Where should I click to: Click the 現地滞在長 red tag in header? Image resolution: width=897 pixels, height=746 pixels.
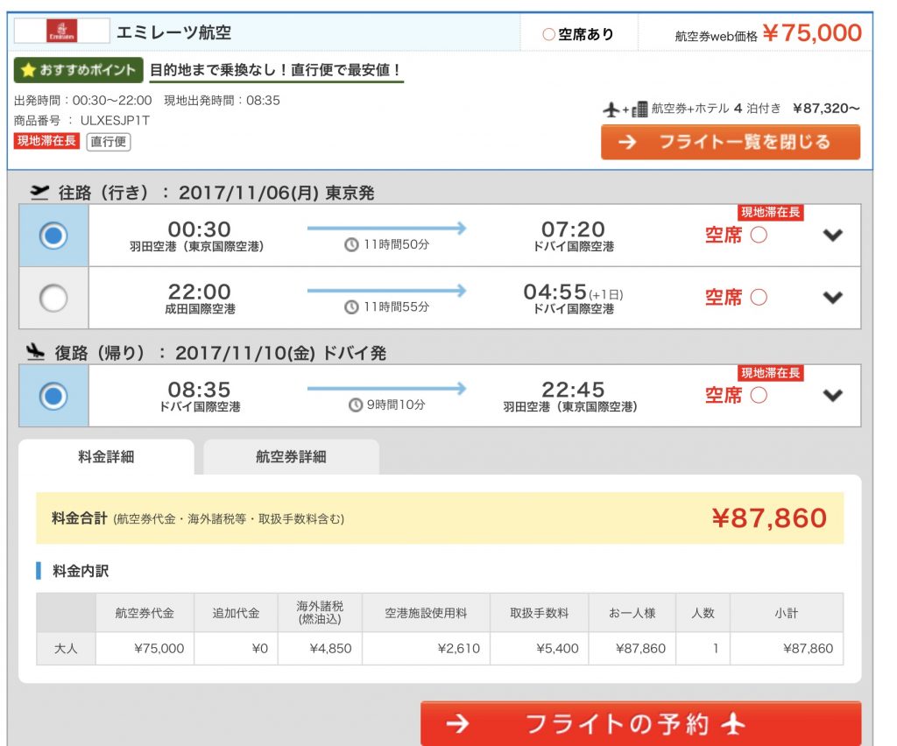pos(46,141)
